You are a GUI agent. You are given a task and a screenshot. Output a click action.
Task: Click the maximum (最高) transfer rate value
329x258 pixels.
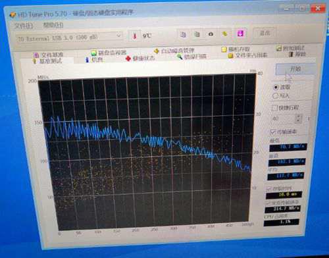(287, 162)
